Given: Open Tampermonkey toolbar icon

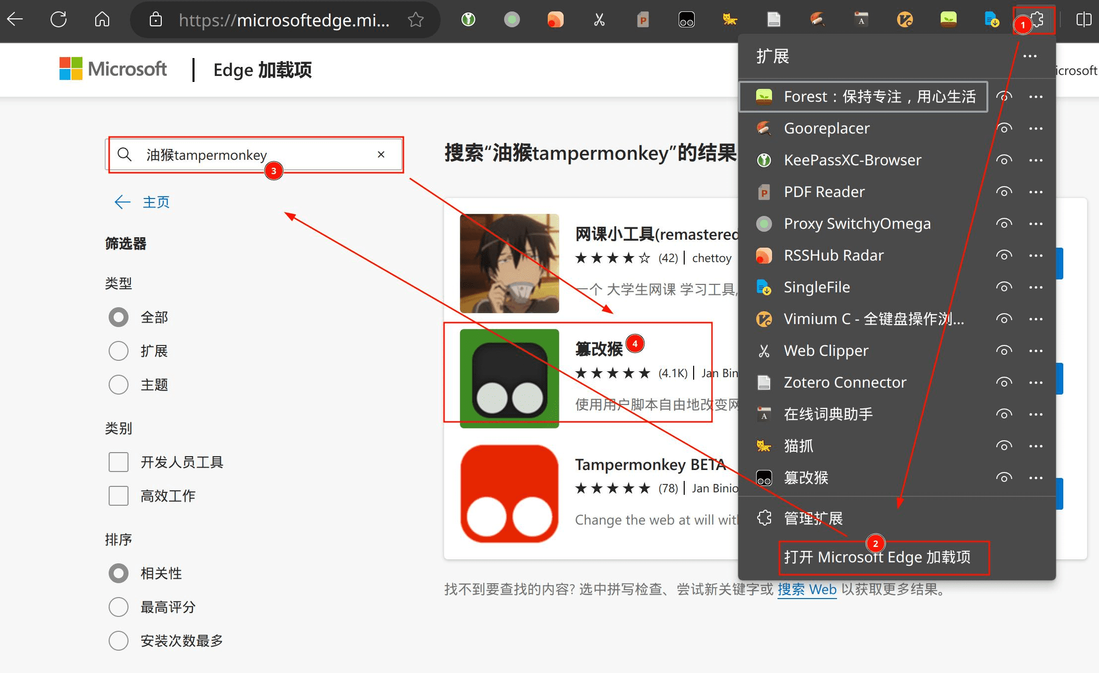Looking at the screenshot, I should pos(687,19).
